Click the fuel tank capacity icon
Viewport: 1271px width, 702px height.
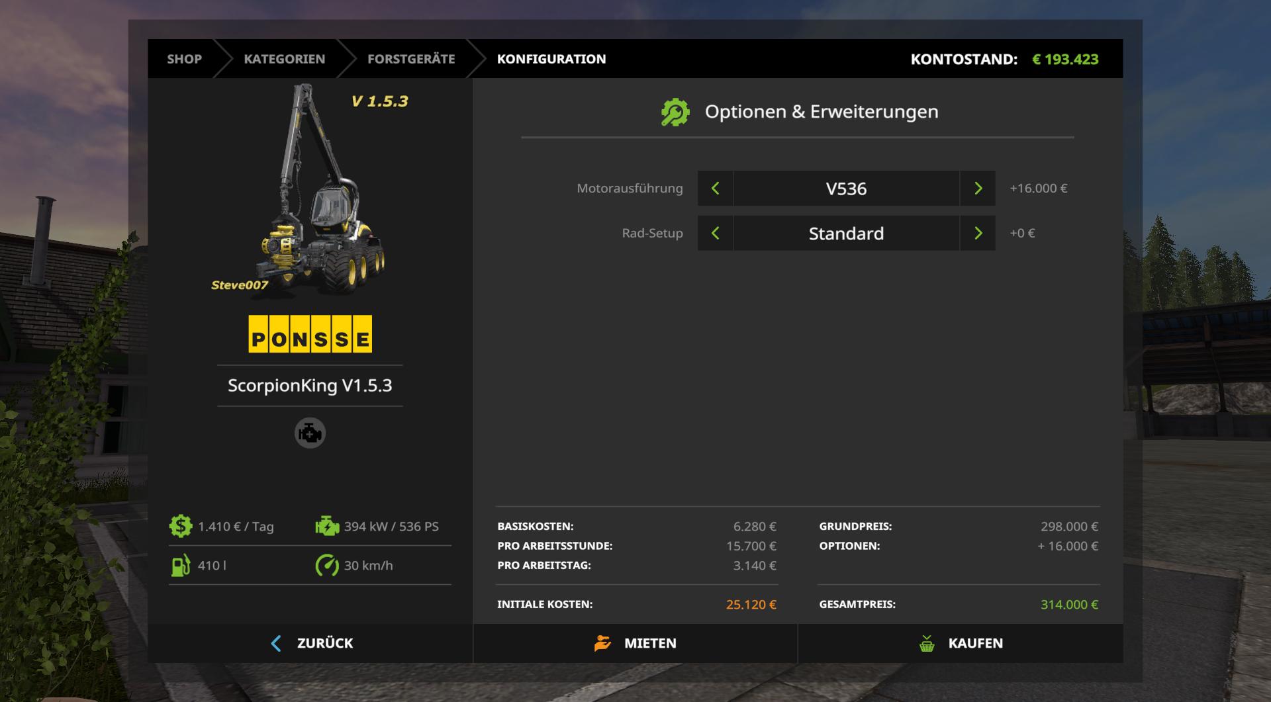point(180,566)
